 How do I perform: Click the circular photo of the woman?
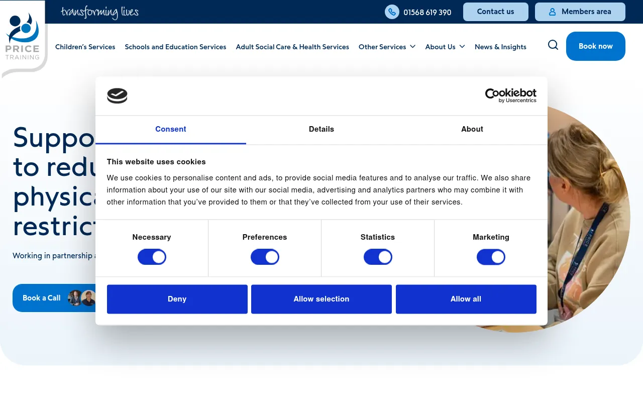tap(589, 219)
